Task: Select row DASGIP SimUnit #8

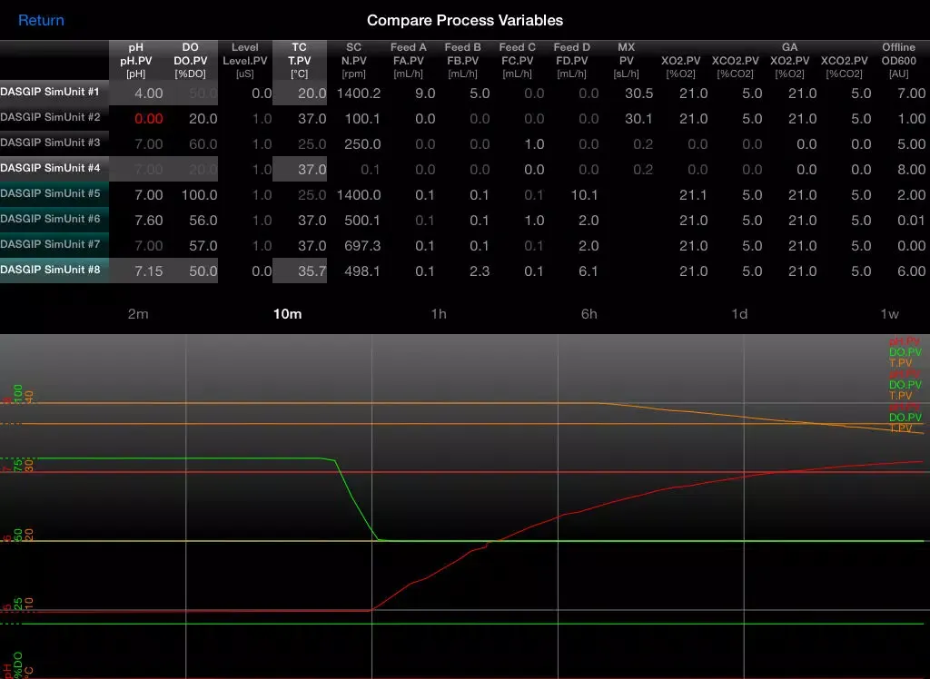Action: [54, 271]
